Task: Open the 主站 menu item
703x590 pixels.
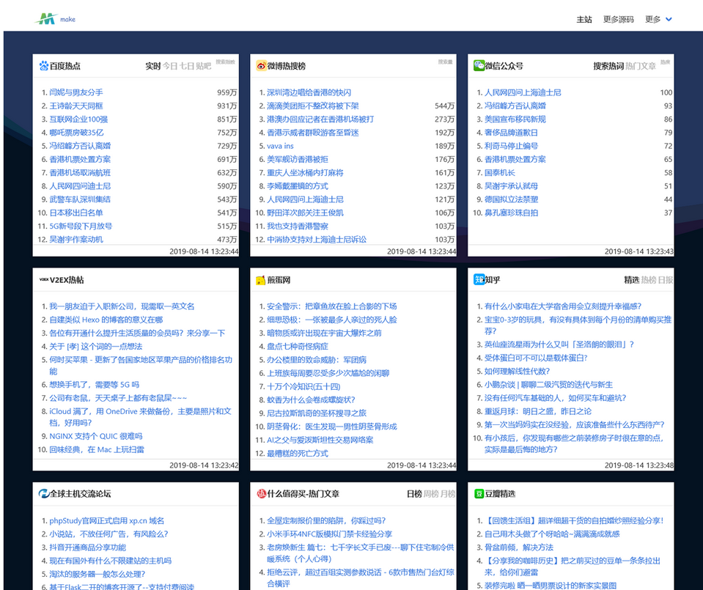Action: pos(584,19)
